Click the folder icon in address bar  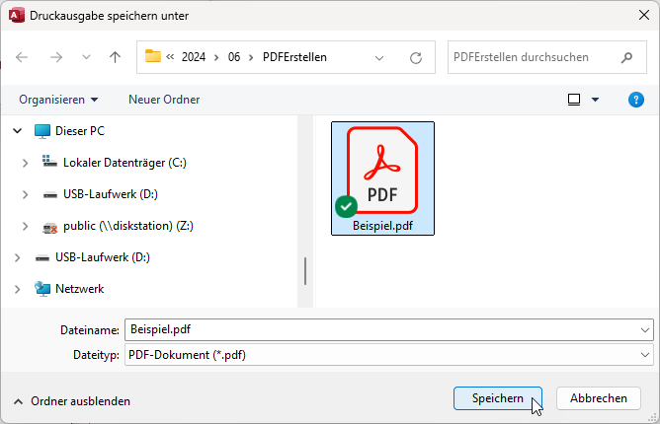(x=153, y=56)
